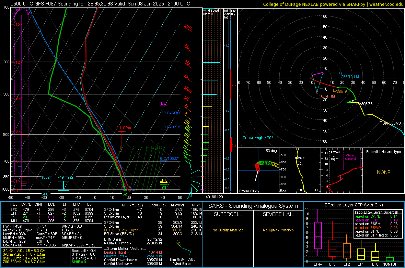Click the 255/19 LM hodograph label
This screenshot has width=405, height=268.
coord(350,77)
